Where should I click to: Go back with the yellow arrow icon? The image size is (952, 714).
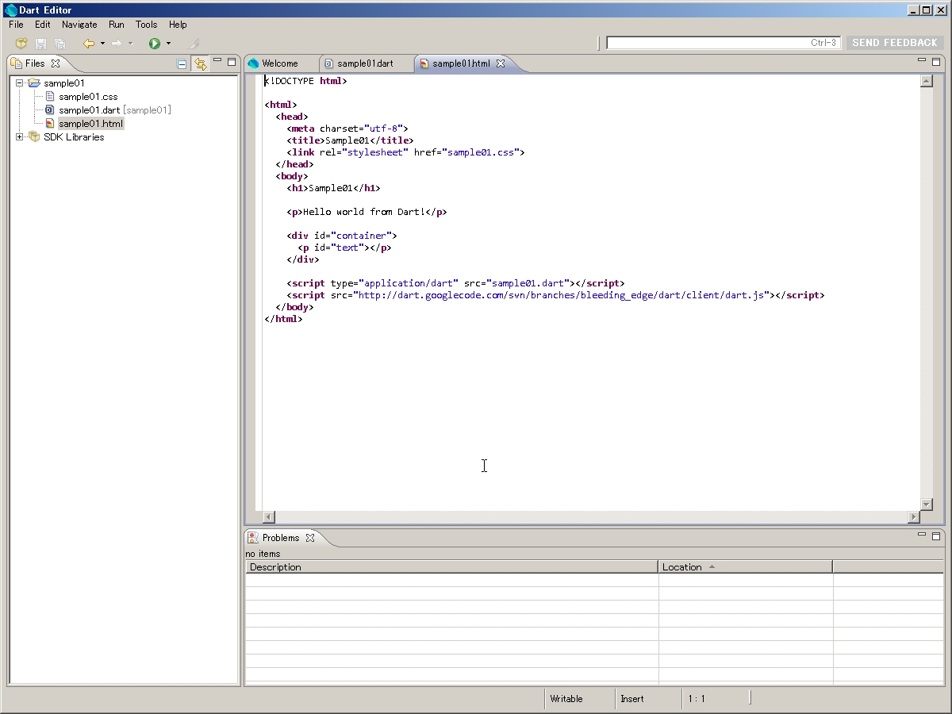tap(88, 44)
